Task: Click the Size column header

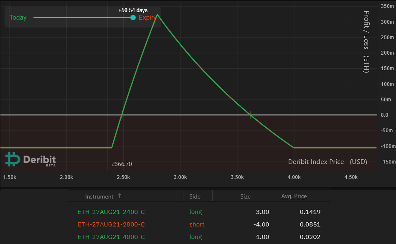Action: 245,196
